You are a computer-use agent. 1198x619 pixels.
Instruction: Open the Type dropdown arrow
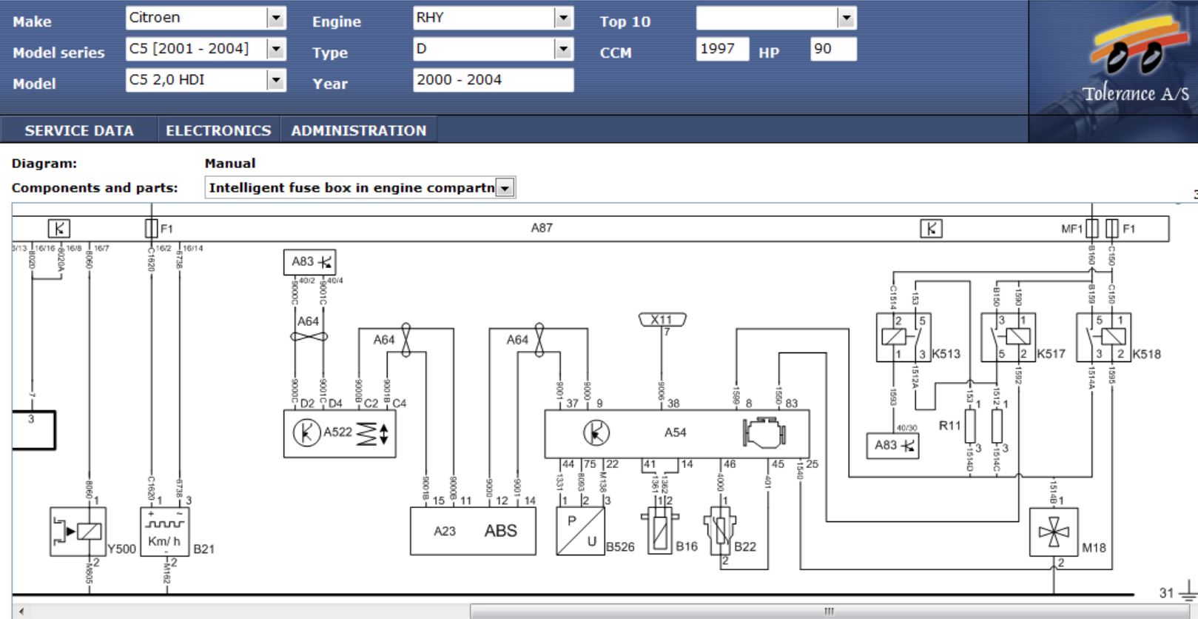point(563,49)
